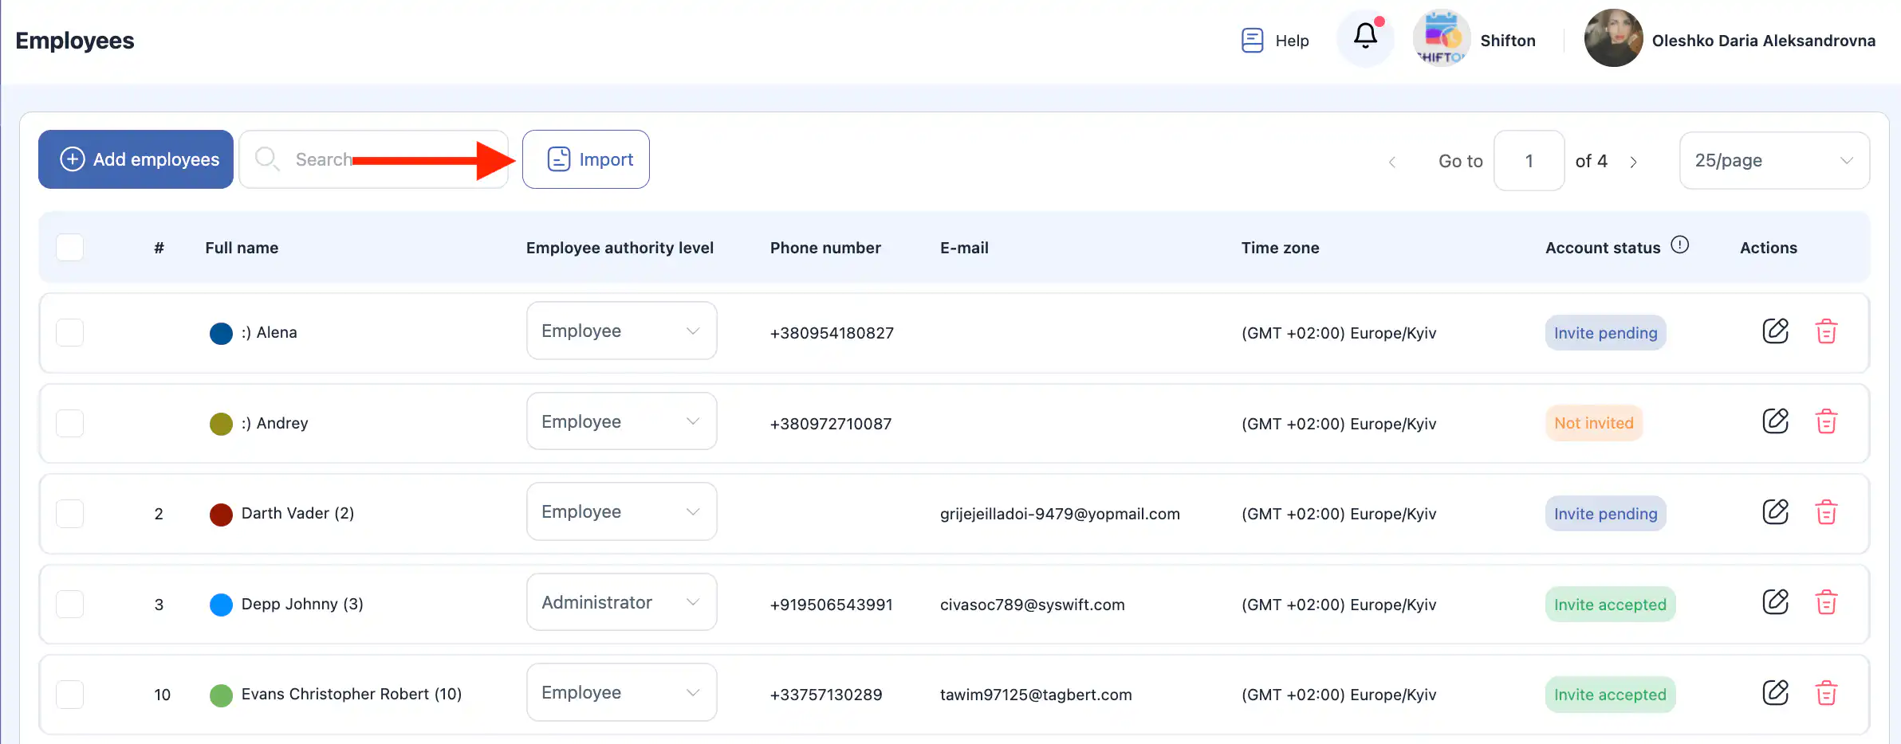Click the Add employees button

pos(136,159)
